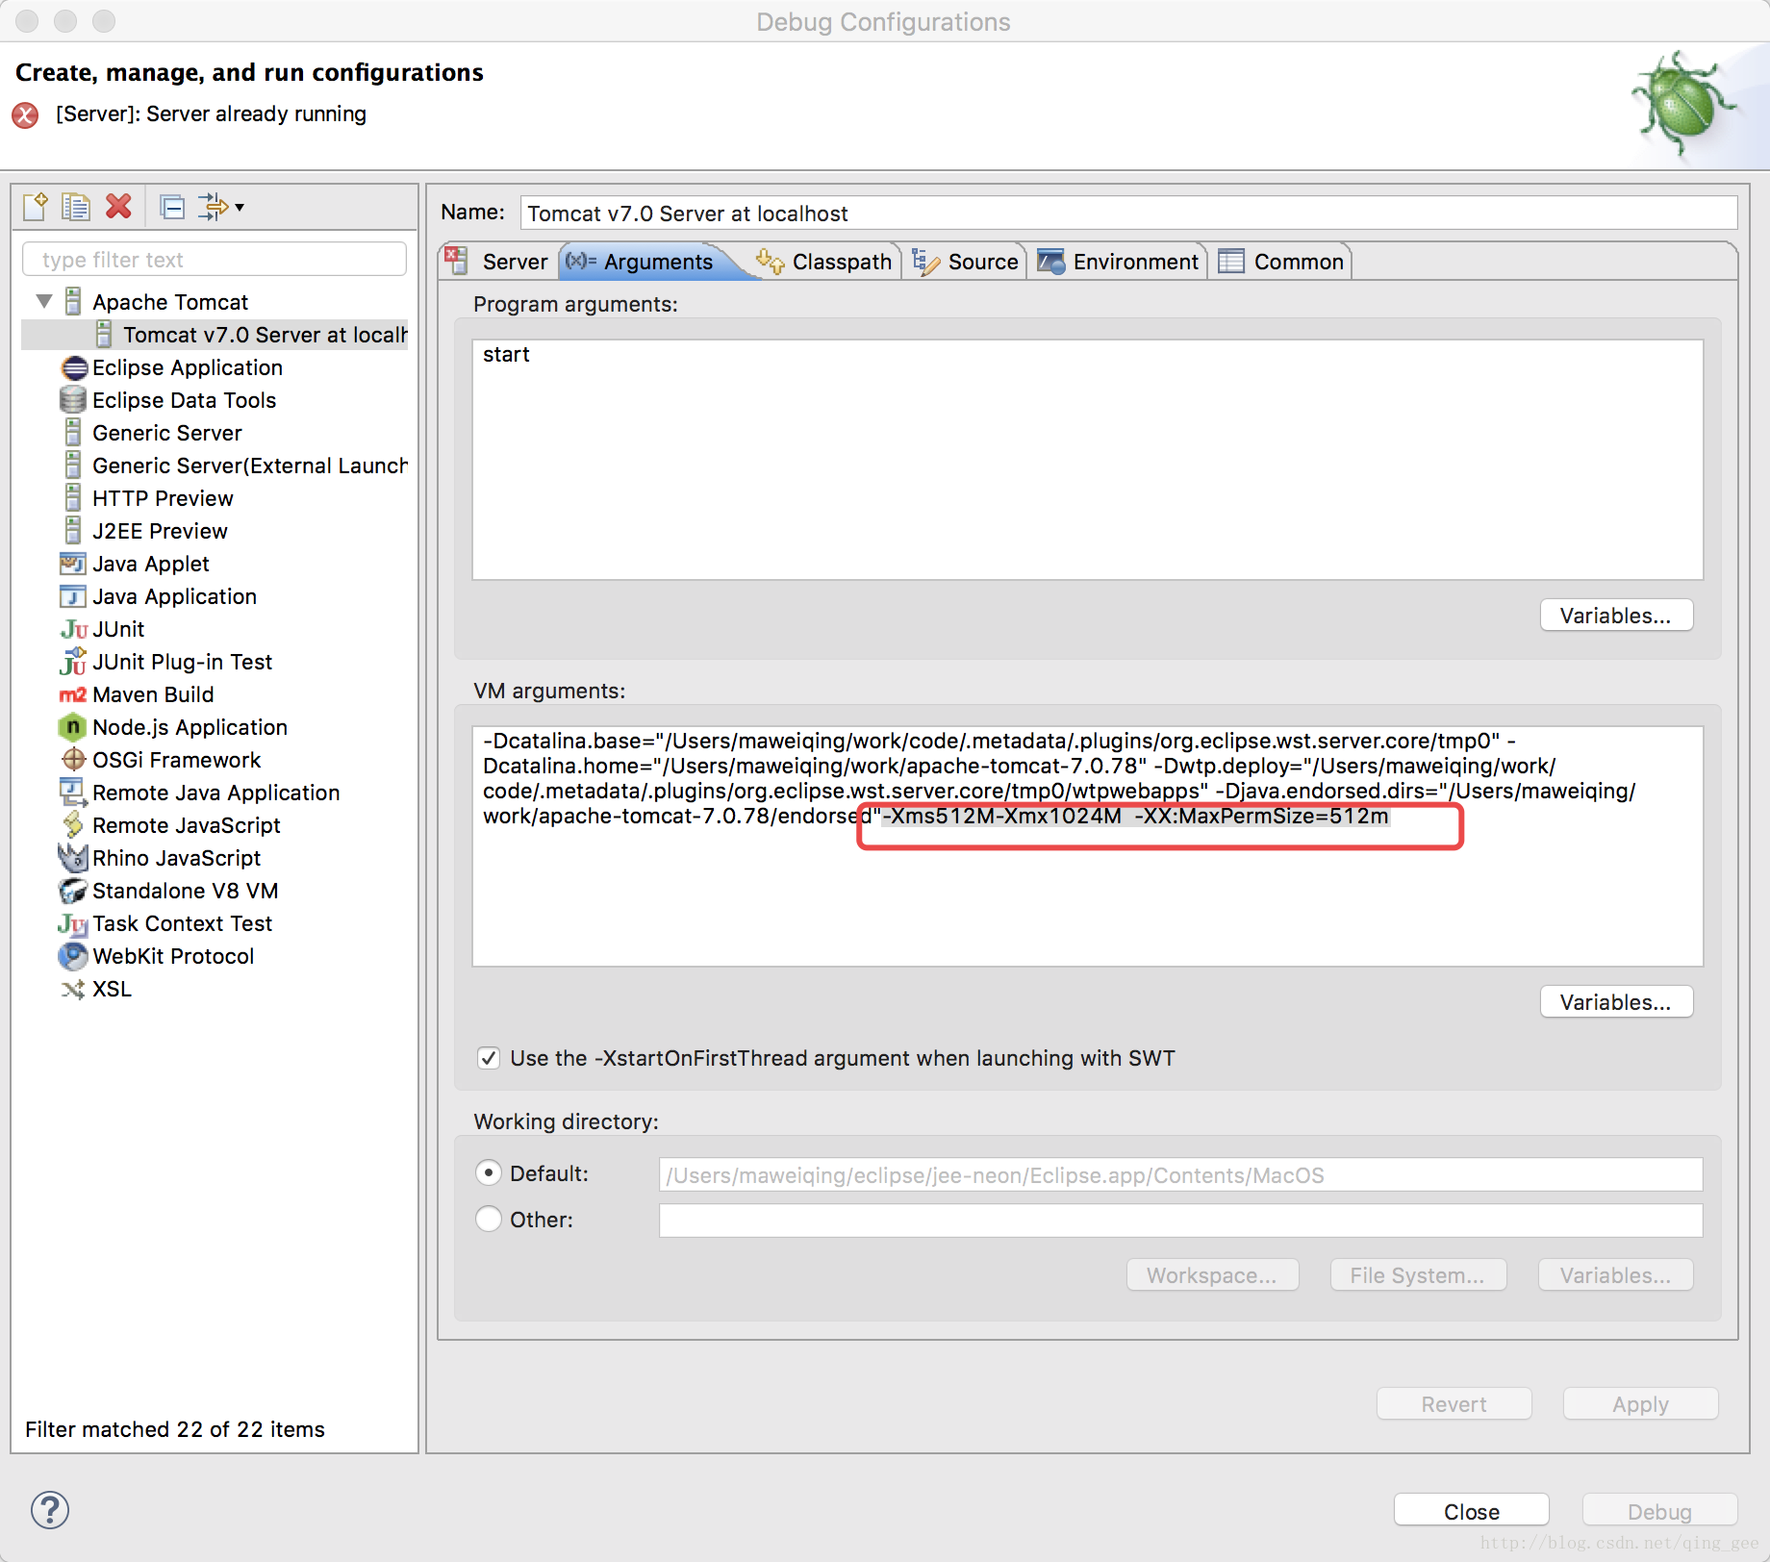Click the Revert button

1454,1404
